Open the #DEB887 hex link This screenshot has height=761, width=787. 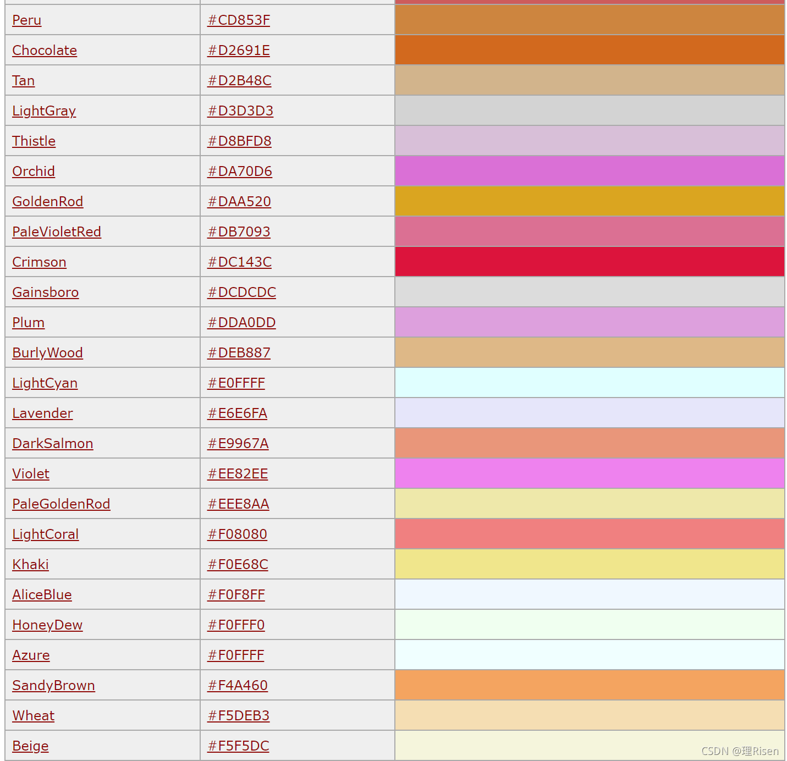[239, 353]
